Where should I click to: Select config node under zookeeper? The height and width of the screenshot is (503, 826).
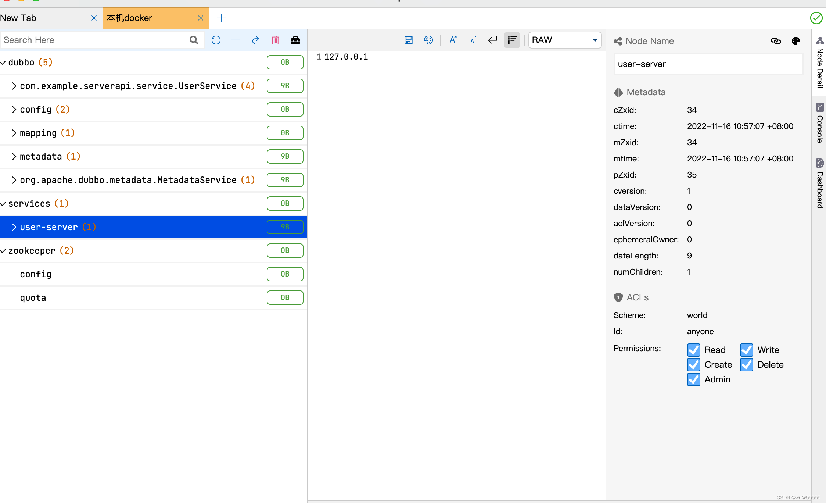point(154,274)
